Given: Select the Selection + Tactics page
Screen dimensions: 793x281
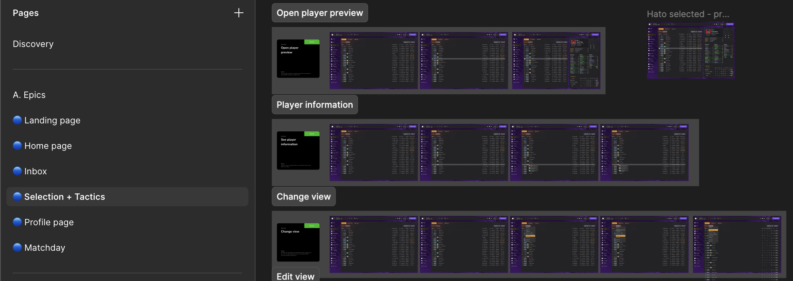Looking at the screenshot, I should [x=64, y=197].
